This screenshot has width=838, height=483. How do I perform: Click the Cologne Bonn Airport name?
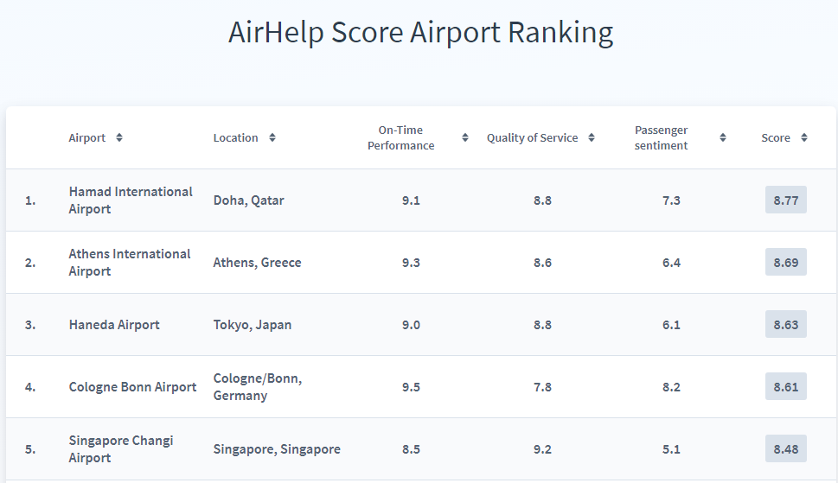[x=133, y=387]
